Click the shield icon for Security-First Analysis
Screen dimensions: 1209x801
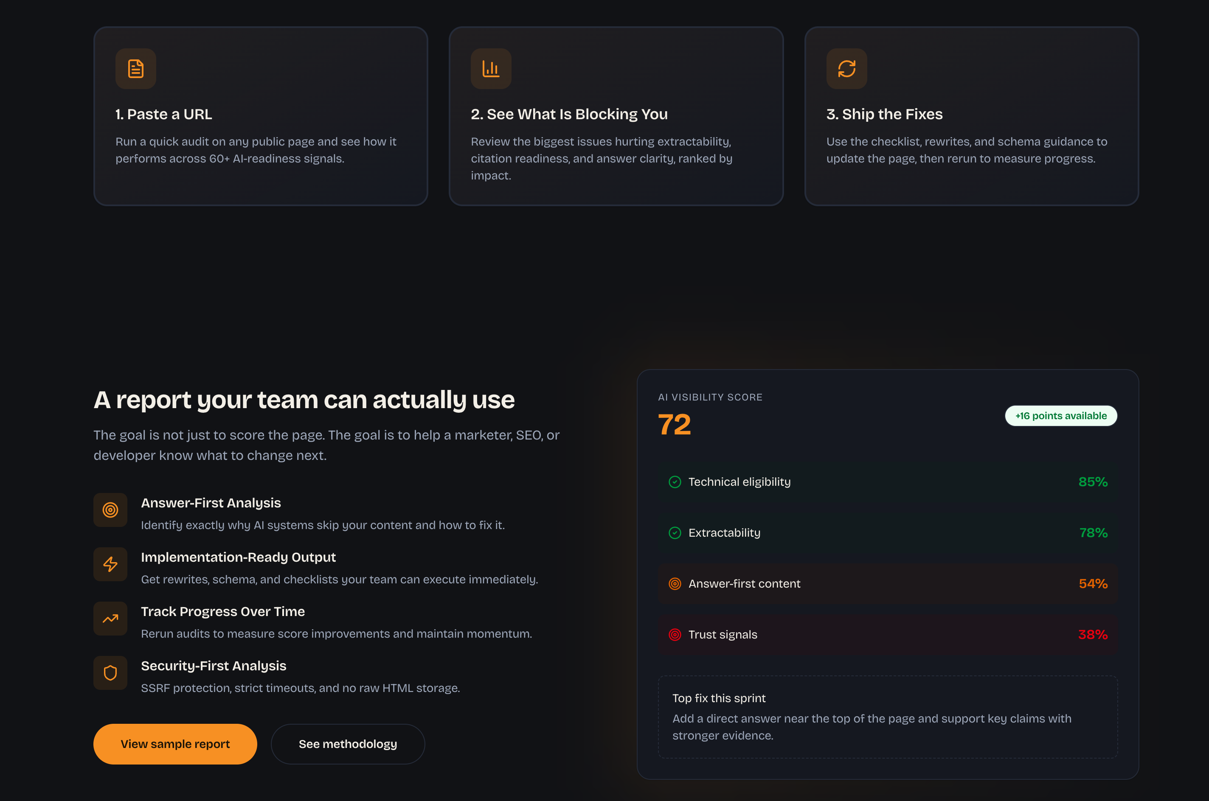(x=110, y=673)
